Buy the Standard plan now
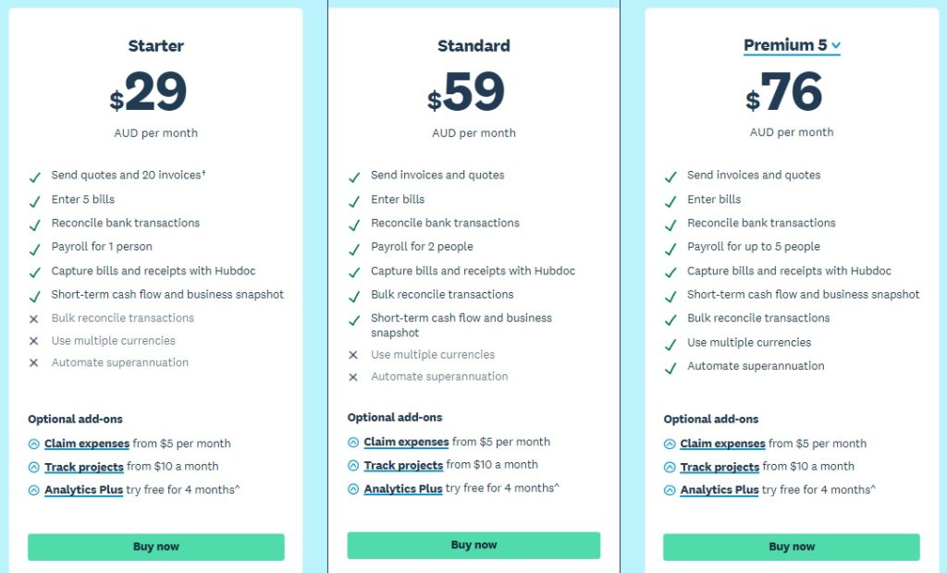Screen dimensions: 947x573 473,544
